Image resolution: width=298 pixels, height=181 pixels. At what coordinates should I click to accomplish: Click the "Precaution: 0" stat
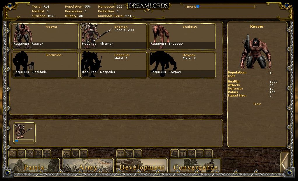tap(76, 11)
